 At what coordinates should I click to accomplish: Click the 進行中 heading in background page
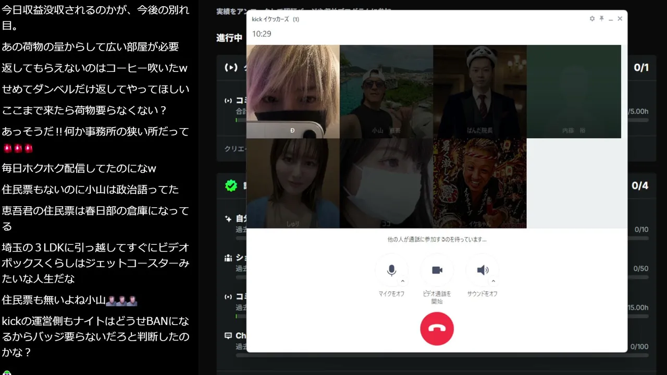click(229, 38)
